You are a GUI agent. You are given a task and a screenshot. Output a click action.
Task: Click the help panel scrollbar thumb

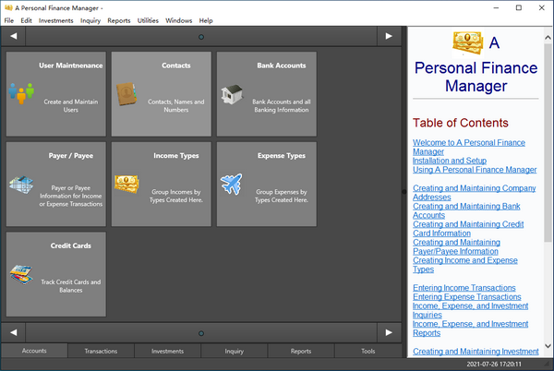tap(548, 142)
